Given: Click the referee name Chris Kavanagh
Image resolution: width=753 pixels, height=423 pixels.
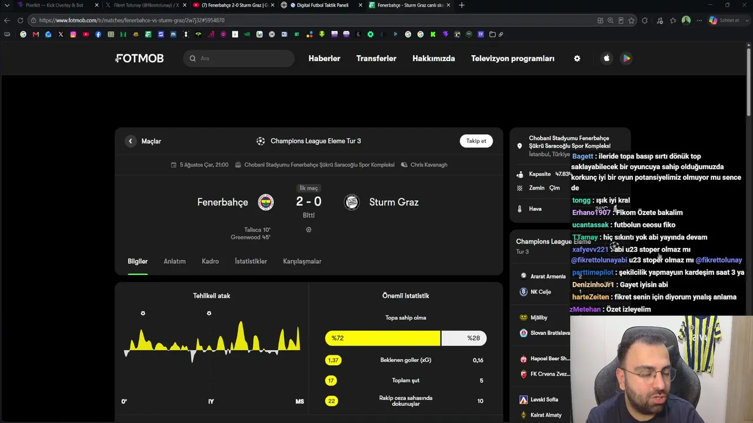Looking at the screenshot, I should (x=429, y=165).
